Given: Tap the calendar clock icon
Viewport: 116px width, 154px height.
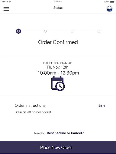Looking at the screenshot, I should (x=58, y=84).
